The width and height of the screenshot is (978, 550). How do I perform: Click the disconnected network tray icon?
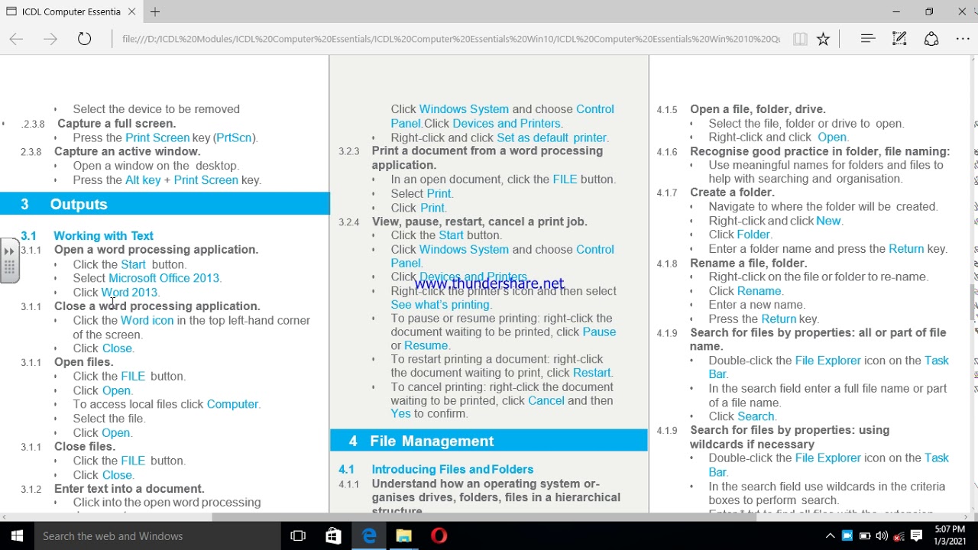tap(899, 536)
